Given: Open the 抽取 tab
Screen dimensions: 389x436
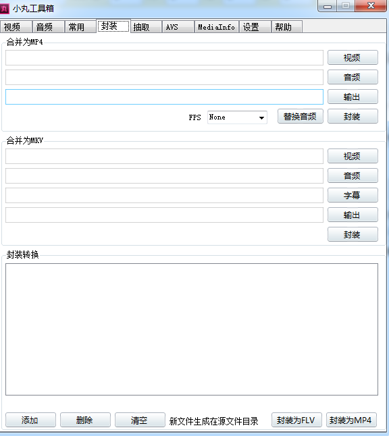Looking at the screenshot, I should click(146, 27).
